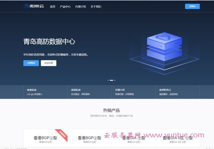Click the blue 控制台 button
The height and width of the screenshot is (149, 214).
192,7
